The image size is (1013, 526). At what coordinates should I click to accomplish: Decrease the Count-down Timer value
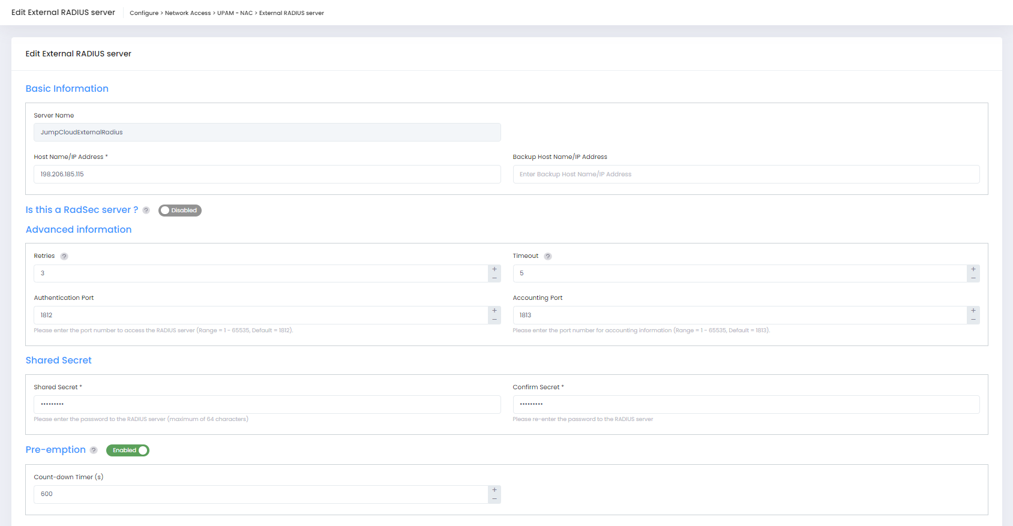click(494, 499)
